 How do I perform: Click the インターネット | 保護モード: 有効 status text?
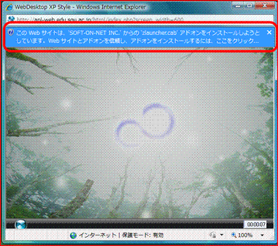click(121, 235)
